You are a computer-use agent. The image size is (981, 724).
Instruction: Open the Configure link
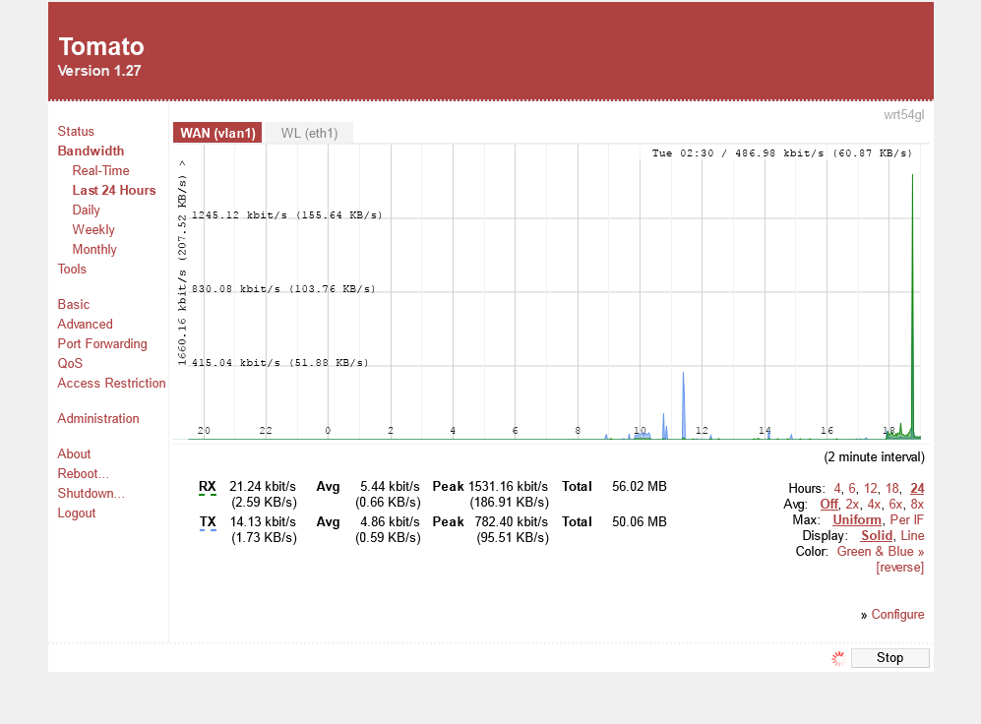(897, 615)
